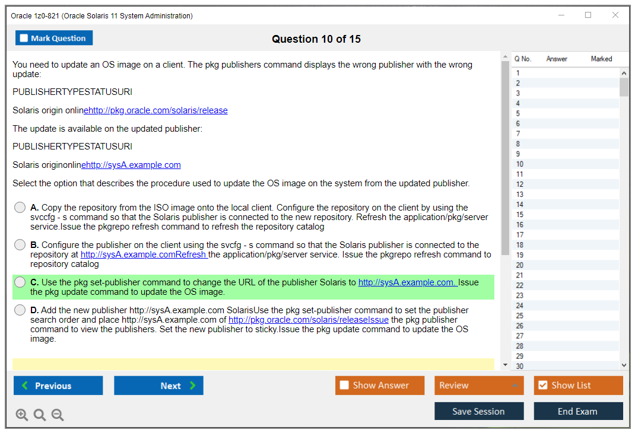This screenshot has height=436, width=638.
Task: Select answer option D radio button
Action: [20, 310]
